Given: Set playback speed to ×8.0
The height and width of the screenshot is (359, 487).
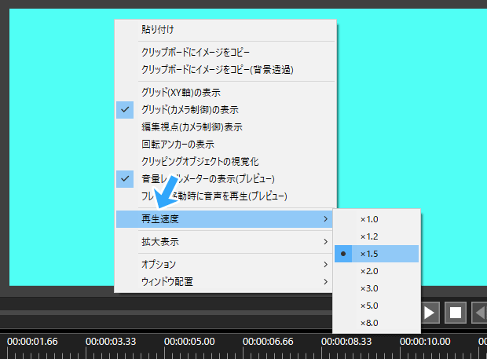Looking at the screenshot, I should tap(376, 323).
